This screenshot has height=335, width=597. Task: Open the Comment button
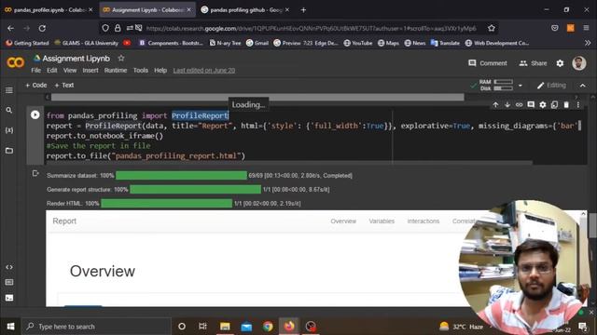pos(488,63)
